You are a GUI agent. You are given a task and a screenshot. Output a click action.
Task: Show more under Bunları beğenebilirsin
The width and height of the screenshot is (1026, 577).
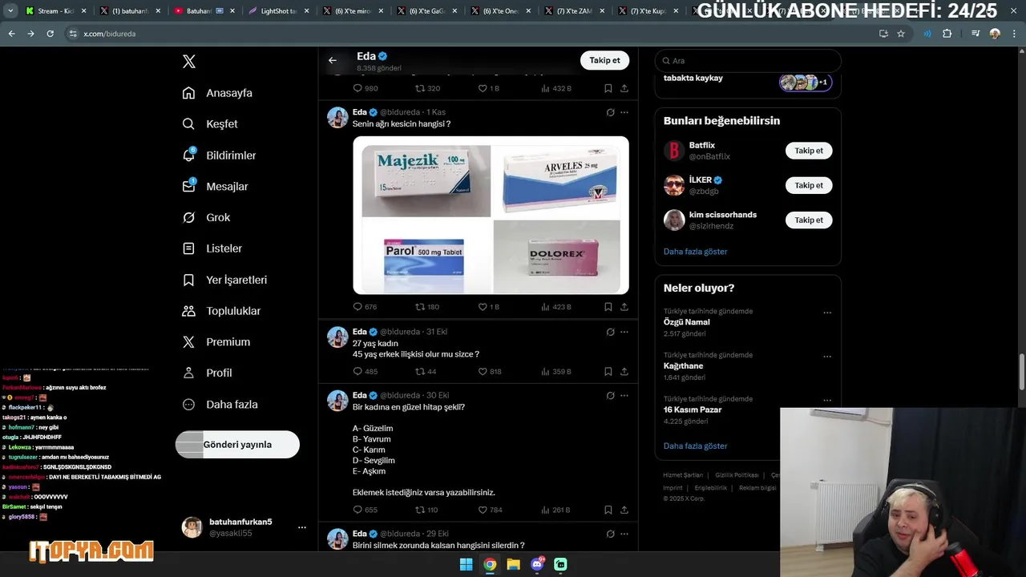click(x=695, y=252)
